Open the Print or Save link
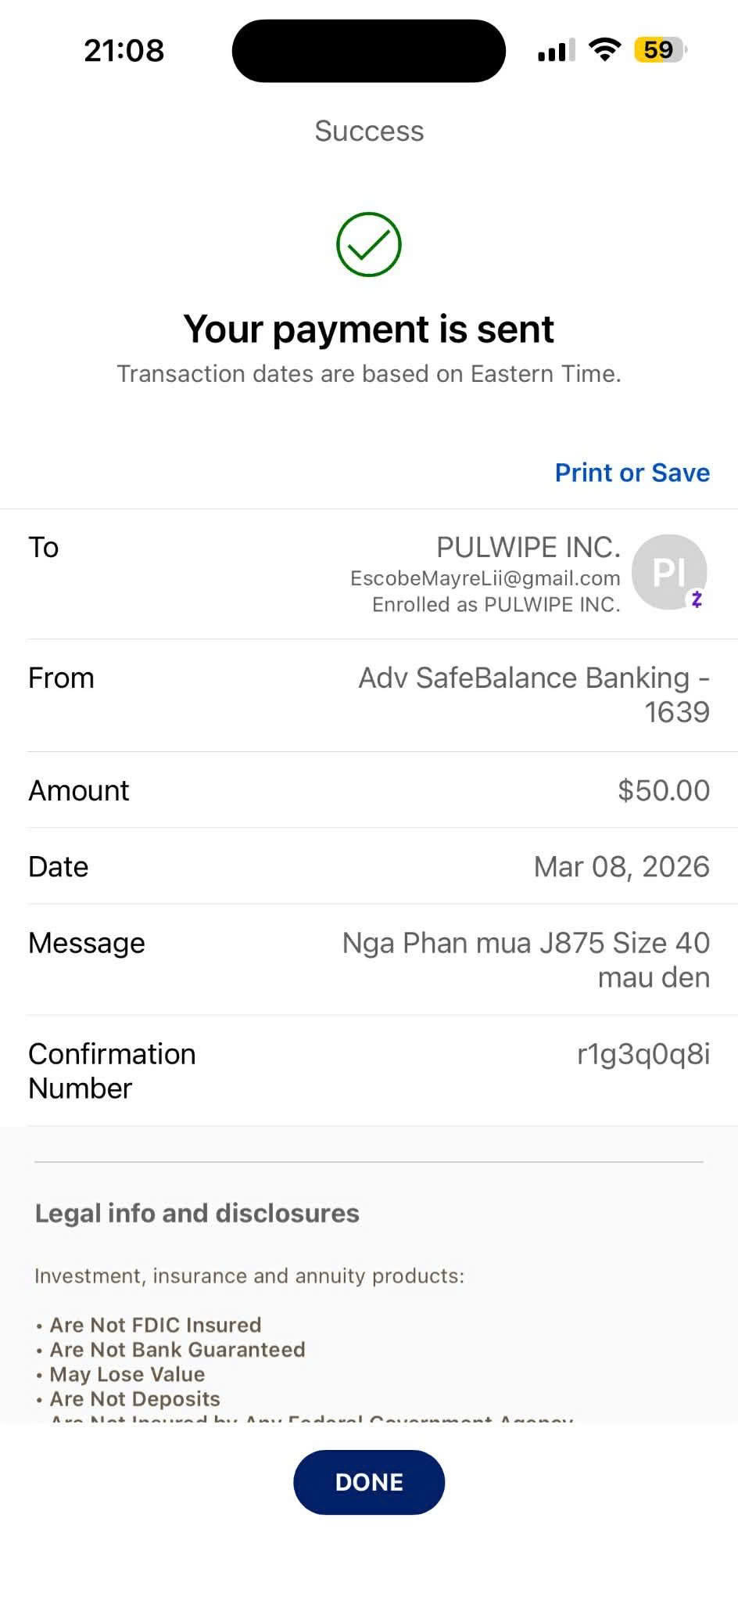 pos(632,473)
